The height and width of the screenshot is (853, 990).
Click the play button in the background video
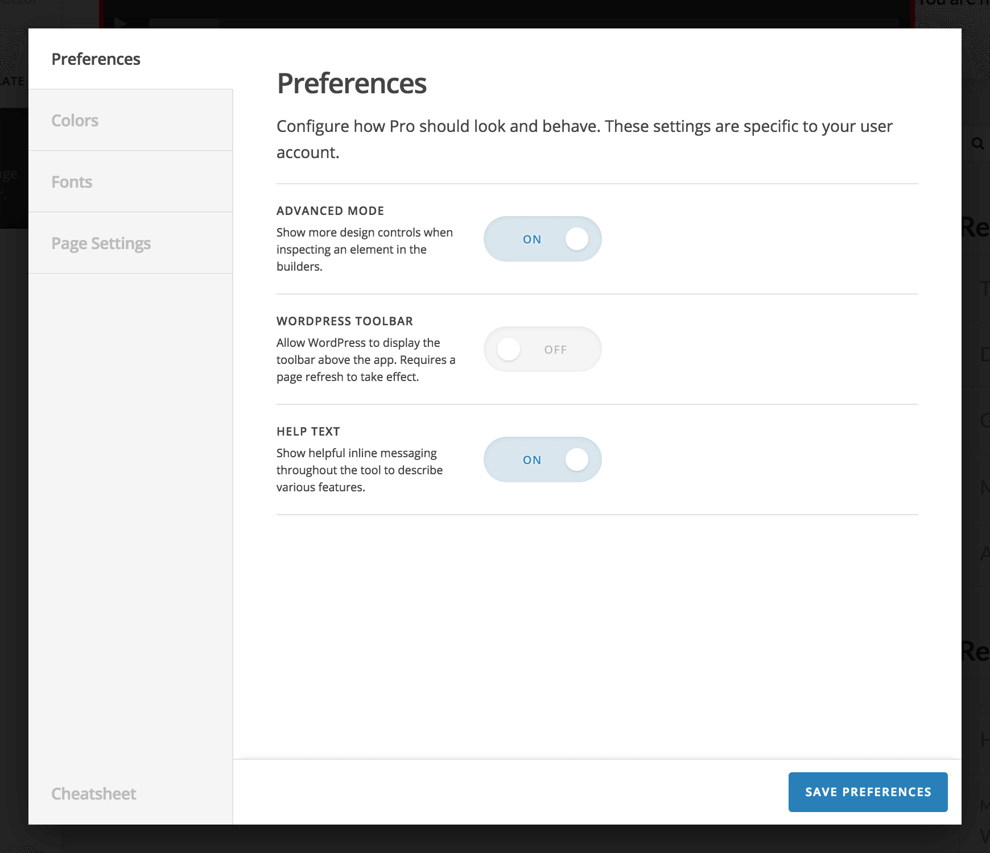tap(120, 24)
